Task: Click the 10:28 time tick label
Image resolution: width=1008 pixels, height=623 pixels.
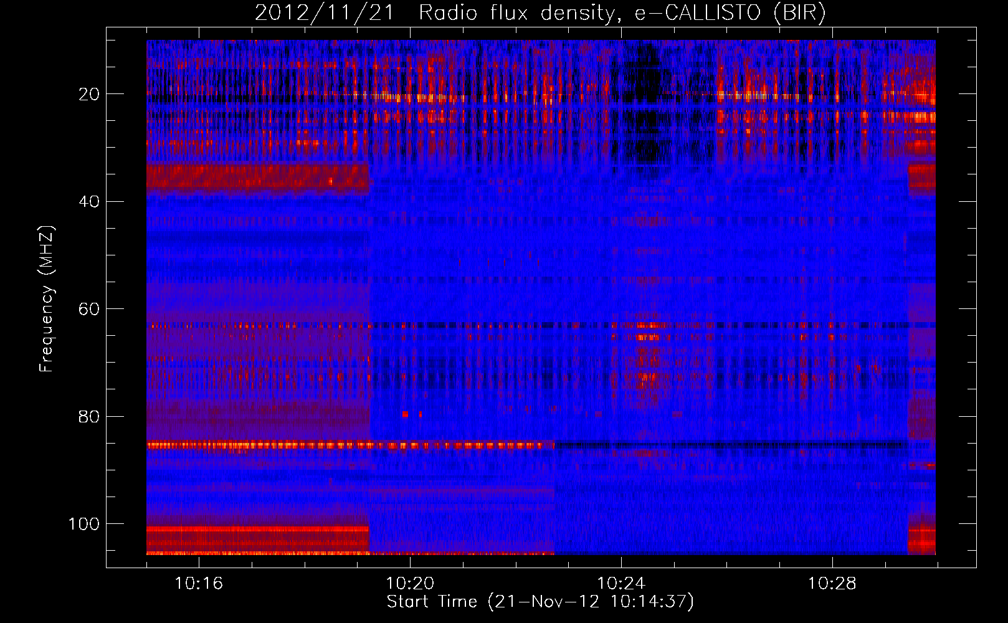Action: click(832, 584)
